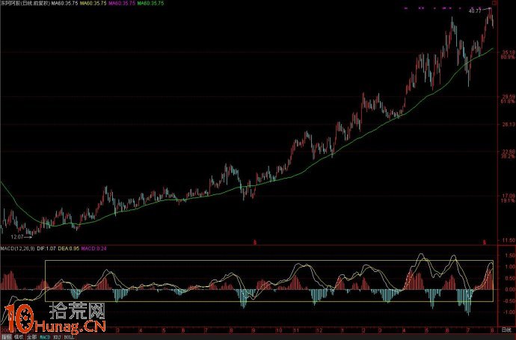Select the 全部 tab in bottom bar
Viewport: 516px width, 340px height.
click(32, 337)
